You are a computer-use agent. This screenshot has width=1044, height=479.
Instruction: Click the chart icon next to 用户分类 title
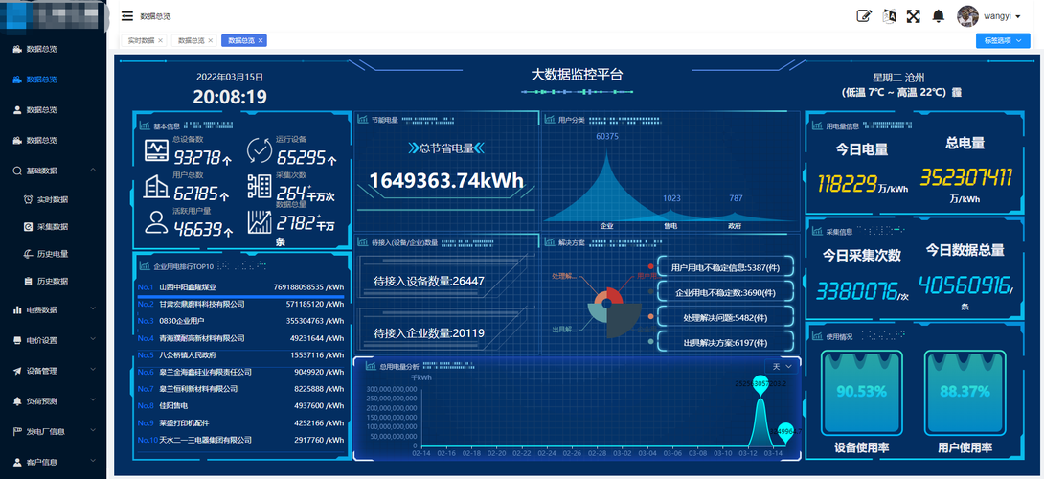point(550,120)
